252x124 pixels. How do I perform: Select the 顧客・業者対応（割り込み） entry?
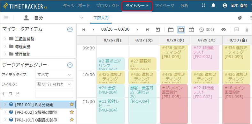[x=142, y=104]
